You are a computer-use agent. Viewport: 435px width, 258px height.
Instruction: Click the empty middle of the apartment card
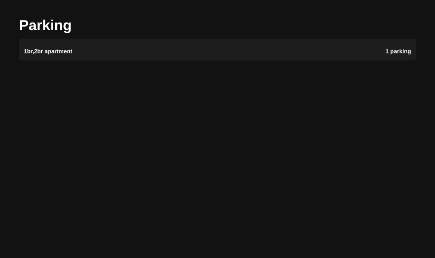pos(218,50)
